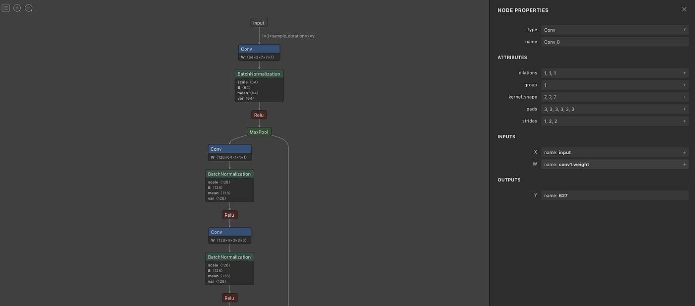695x306 pixels.
Task: Expand the X input named input
Action: coord(684,152)
